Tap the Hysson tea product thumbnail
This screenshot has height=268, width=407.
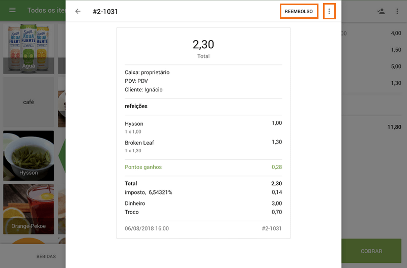28,156
